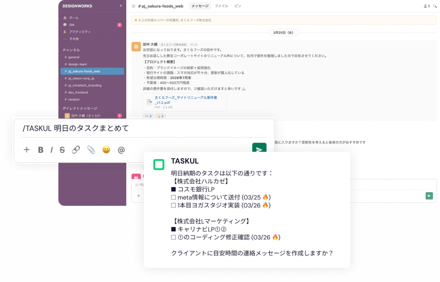Click the TASKUL bot name
The width and height of the screenshot is (440, 282).
pos(185,161)
